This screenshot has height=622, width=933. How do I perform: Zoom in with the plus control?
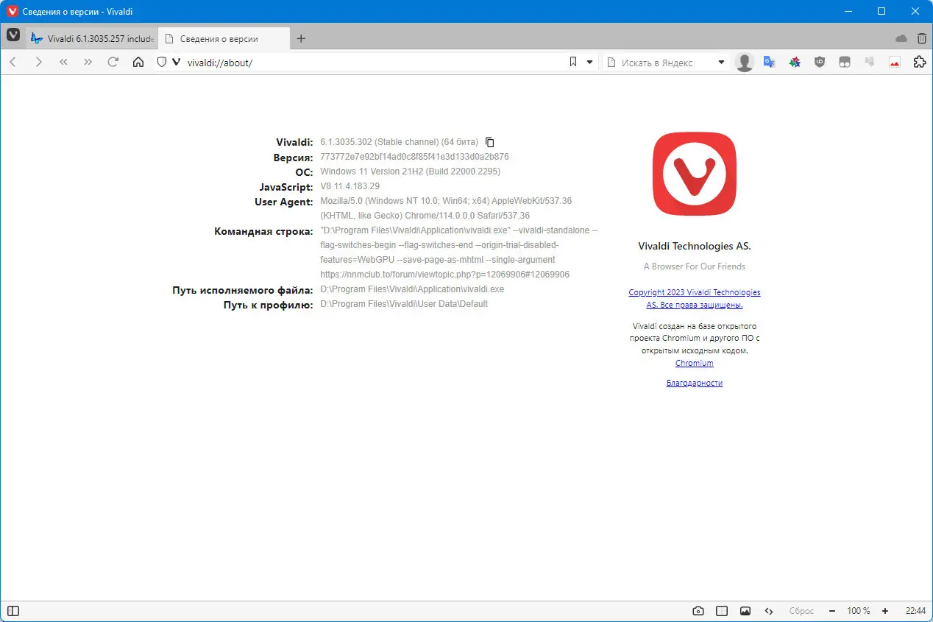pyautogui.click(x=884, y=611)
